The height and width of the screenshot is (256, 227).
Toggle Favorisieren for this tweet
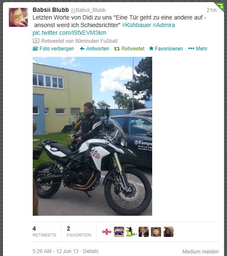point(166,48)
